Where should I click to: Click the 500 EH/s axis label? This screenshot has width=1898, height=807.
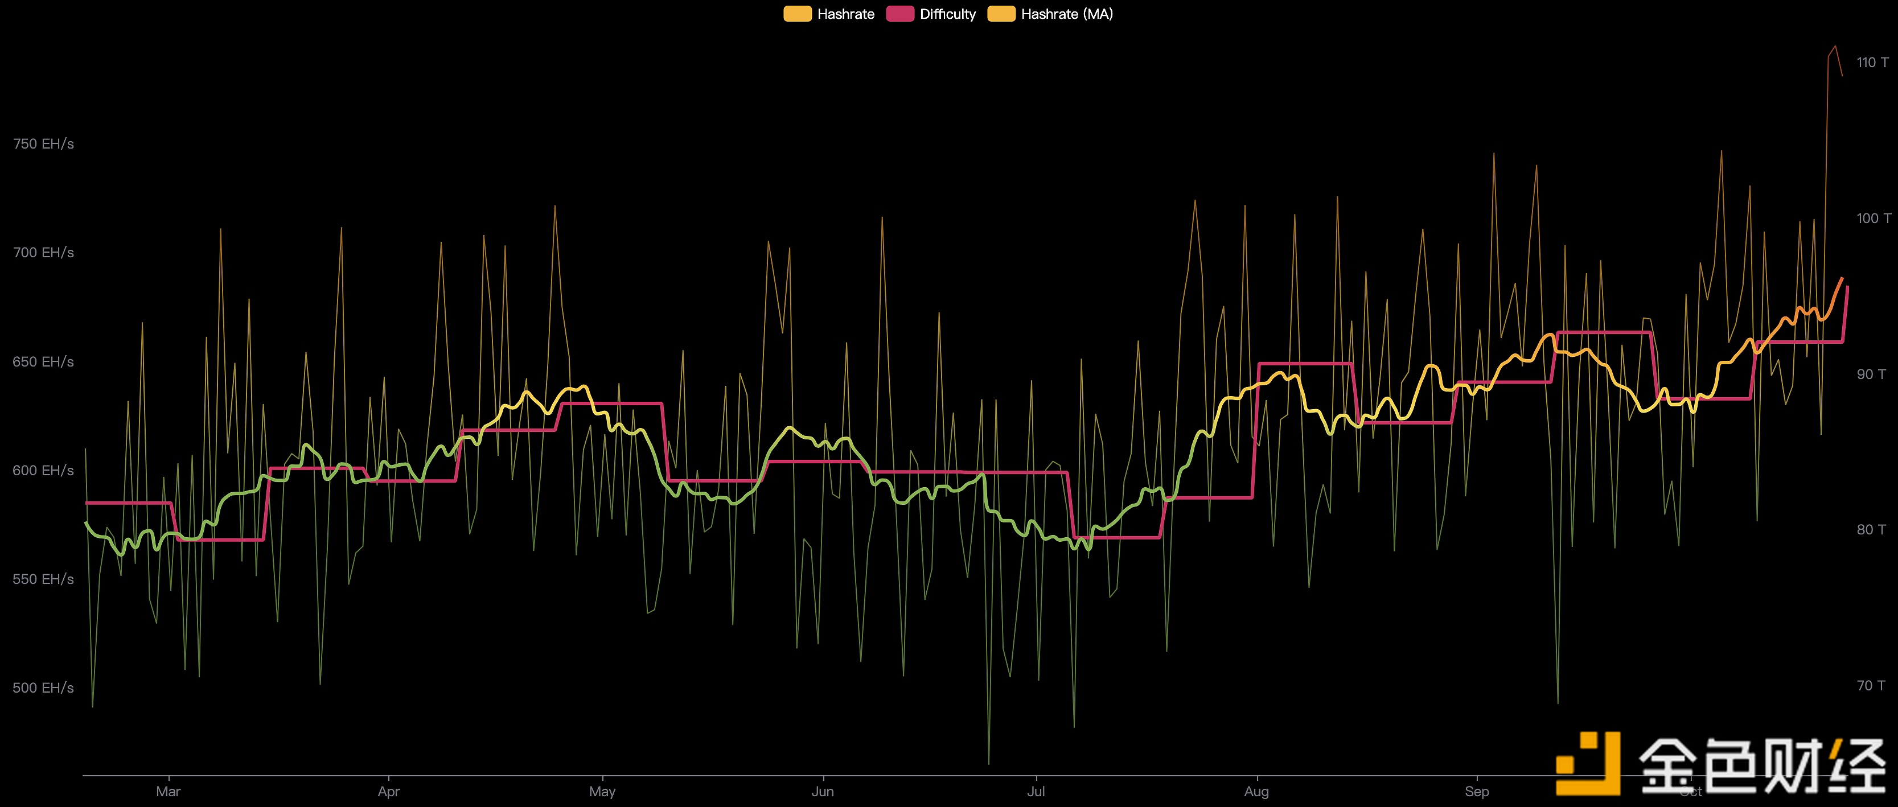pyautogui.click(x=43, y=687)
